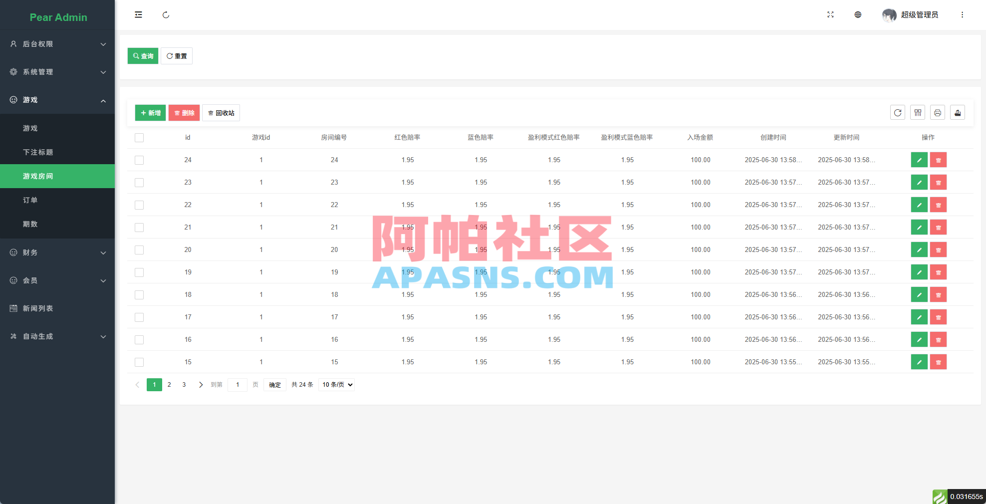Open the 回收站 recycle bin button
Screen dimensions: 986x504
[221, 113]
